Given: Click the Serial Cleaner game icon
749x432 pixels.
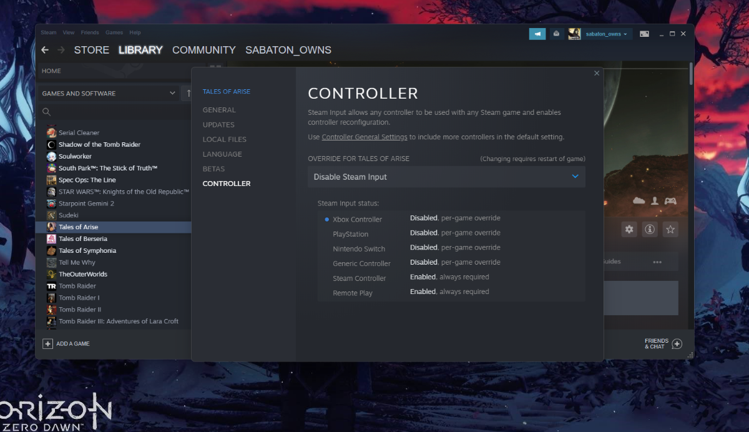Looking at the screenshot, I should pos(52,132).
